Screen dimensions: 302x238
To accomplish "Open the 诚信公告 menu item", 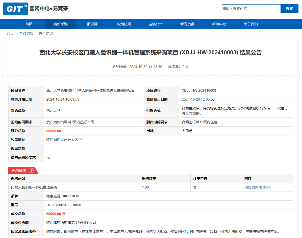I will pyautogui.click(x=156, y=24).
